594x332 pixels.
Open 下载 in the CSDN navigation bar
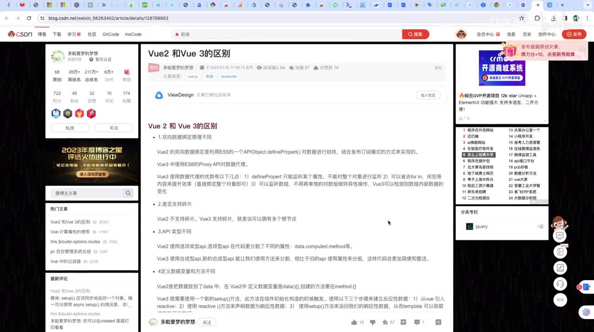click(57, 34)
